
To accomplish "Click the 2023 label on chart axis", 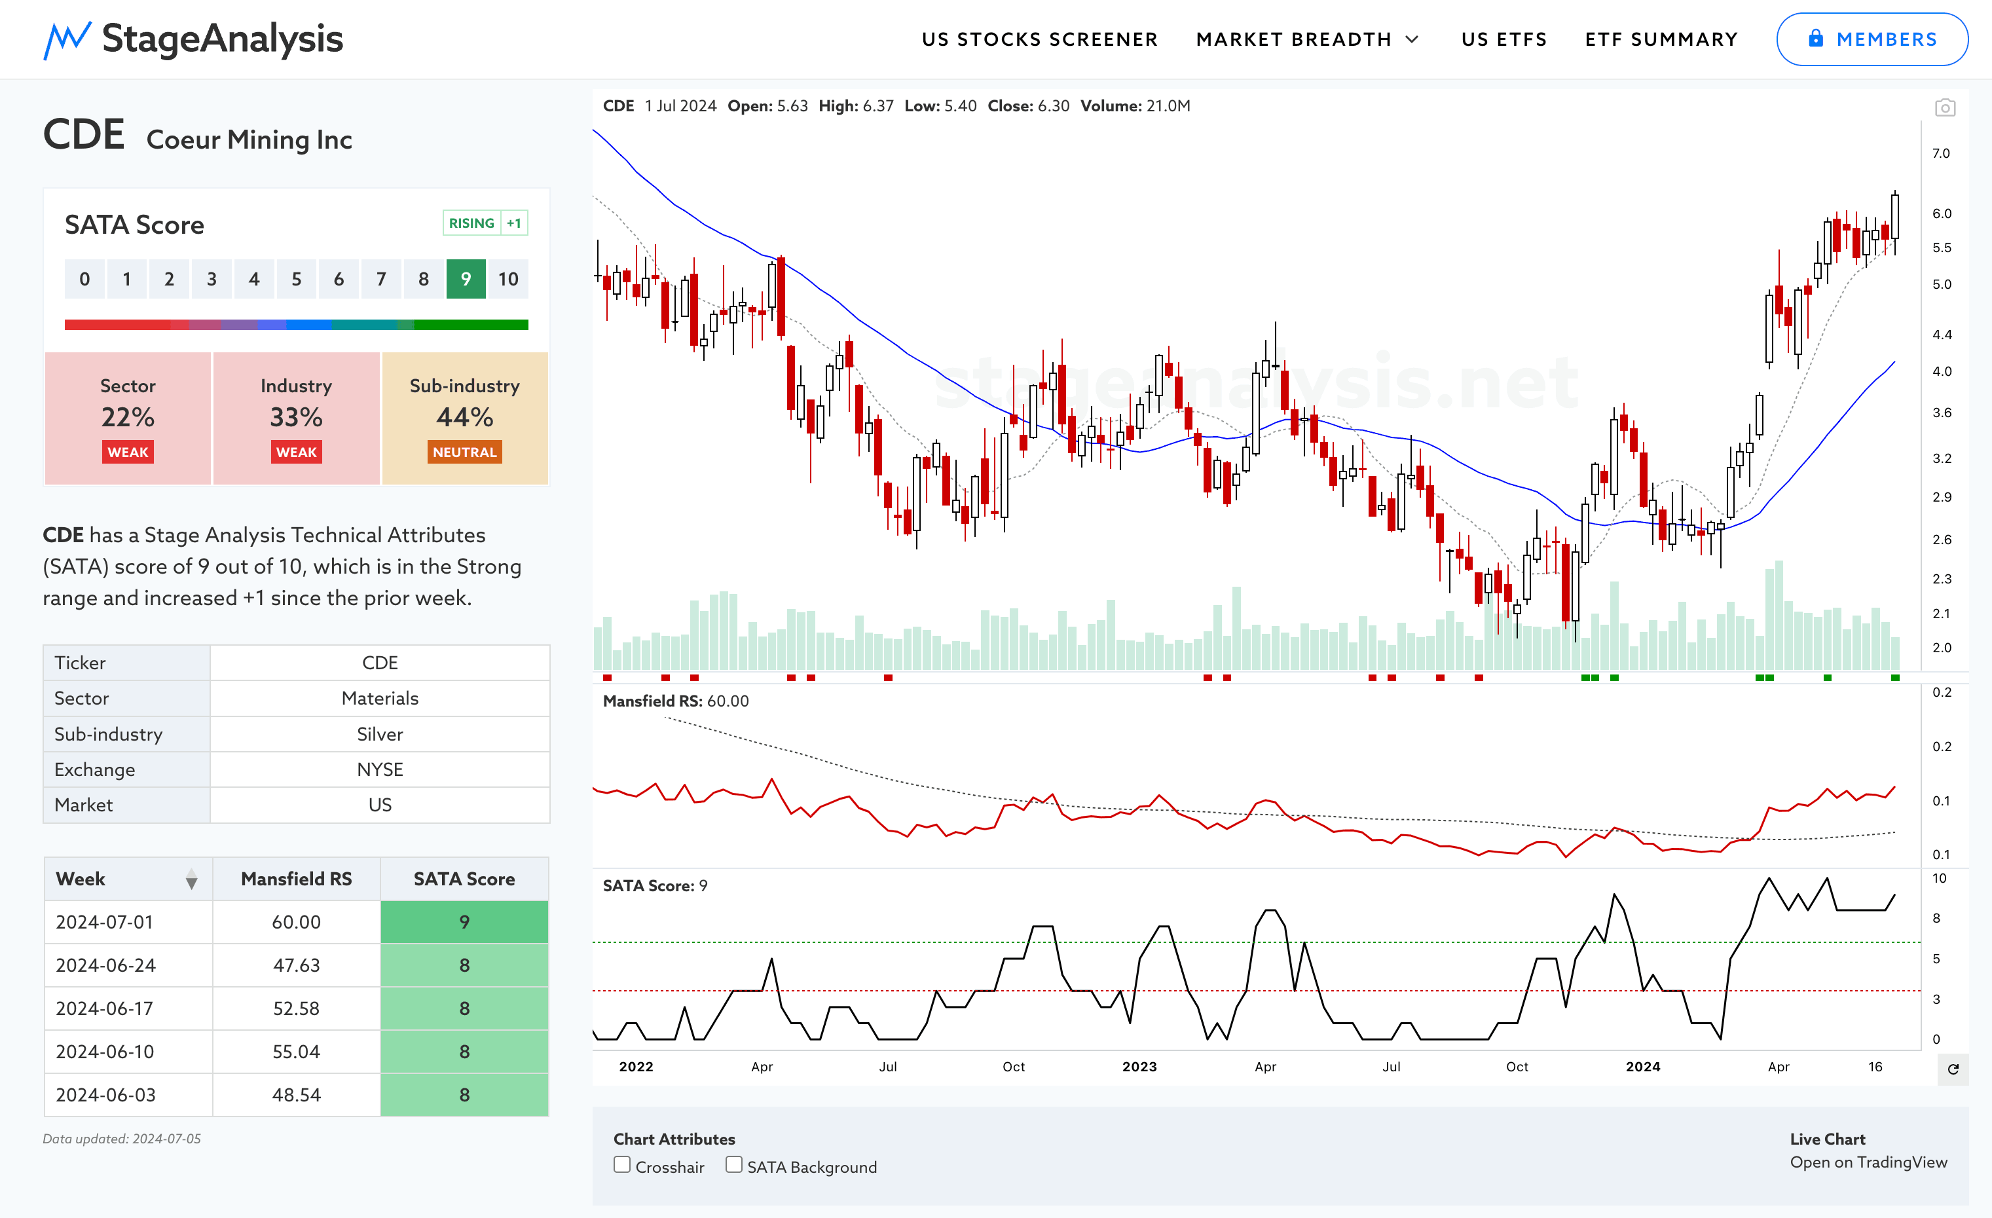I will (x=1139, y=1067).
